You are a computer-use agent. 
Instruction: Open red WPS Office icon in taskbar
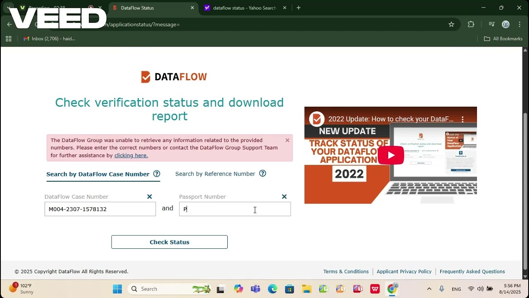pos(375,289)
